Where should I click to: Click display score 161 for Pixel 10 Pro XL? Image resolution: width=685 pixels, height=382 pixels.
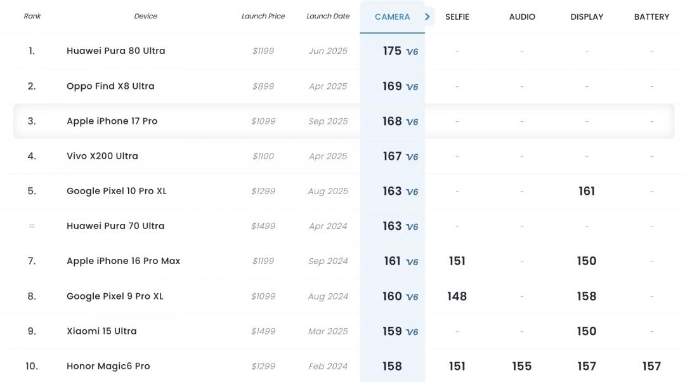pos(587,191)
